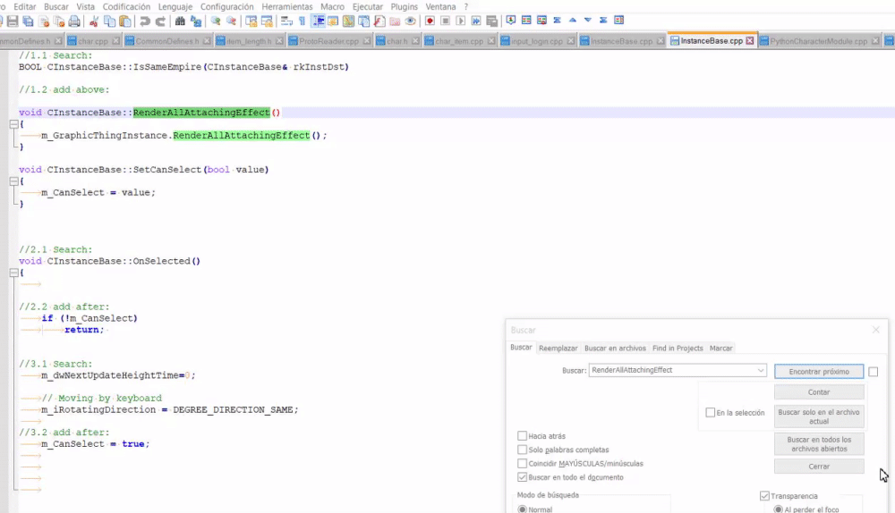This screenshot has width=895, height=513.
Task: Toggle the Transparencia checkbox
Action: 764,496
